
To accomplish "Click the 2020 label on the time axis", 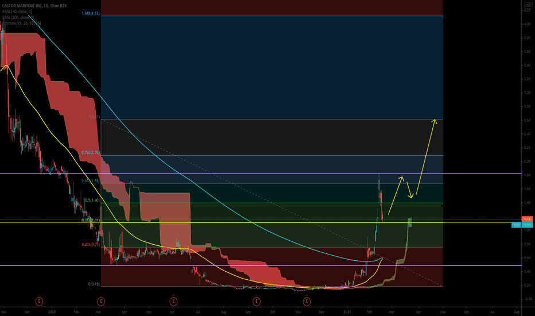I will click(52, 312).
